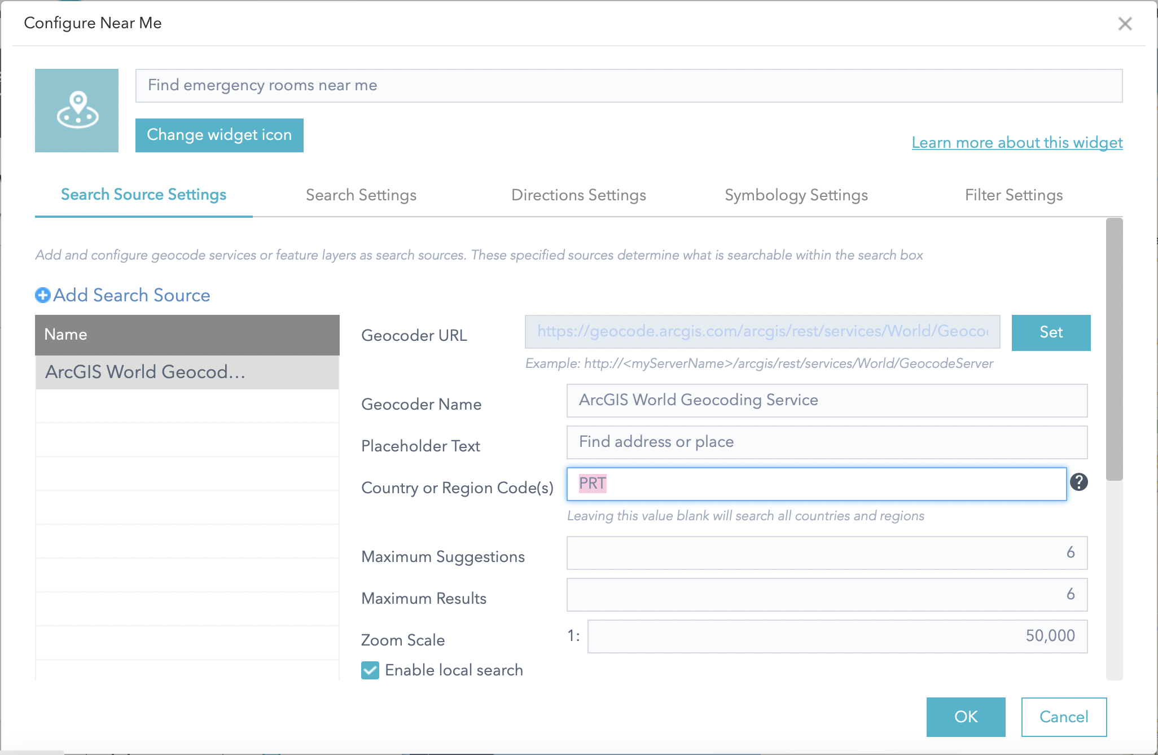Select ArcGIS World Geocod... row in list
Image resolution: width=1158 pixels, height=755 pixels.
click(187, 372)
